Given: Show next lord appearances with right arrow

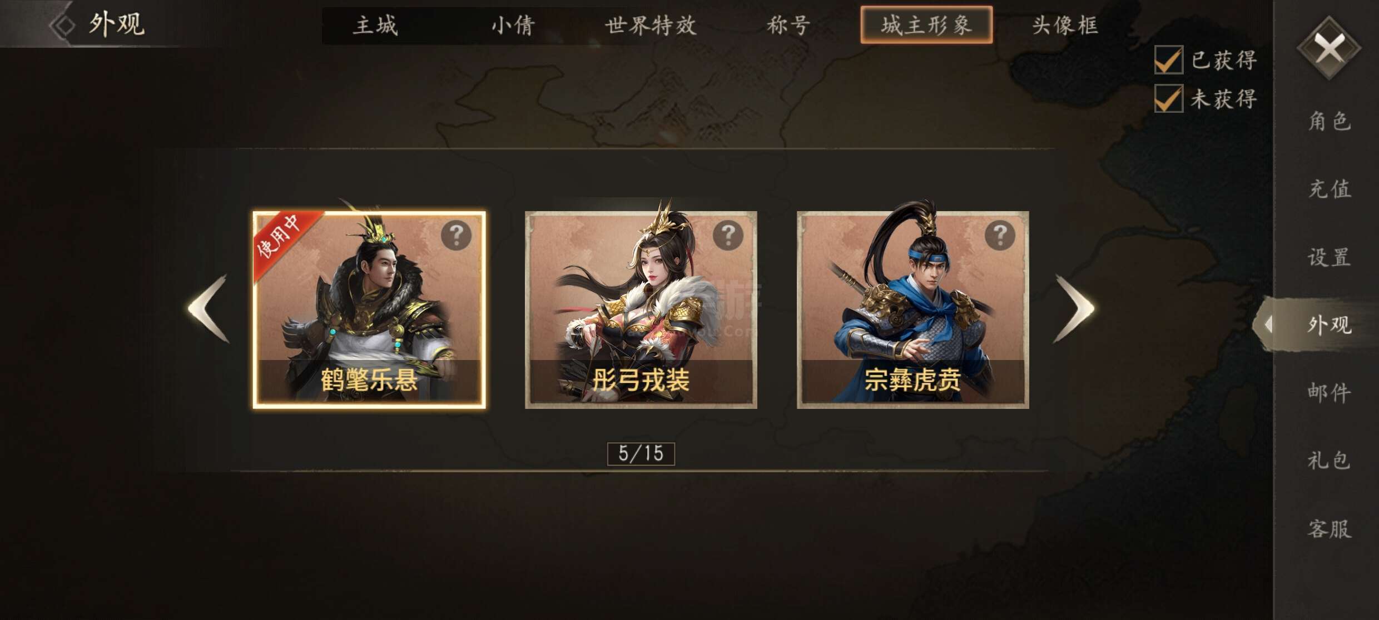Looking at the screenshot, I should [1074, 309].
